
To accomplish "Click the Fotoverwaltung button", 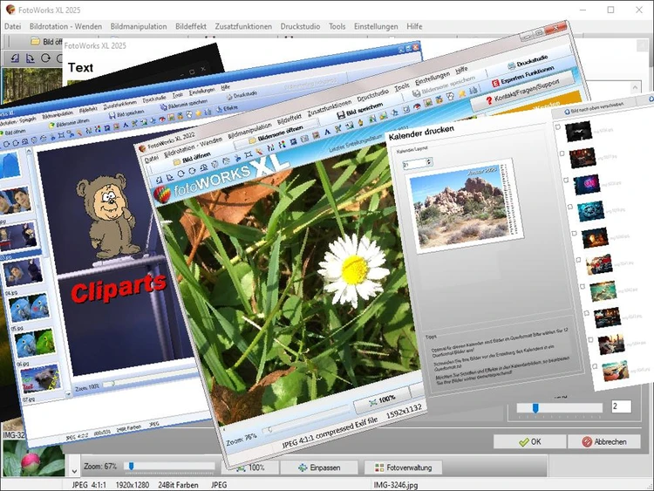I will (x=403, y=467).
